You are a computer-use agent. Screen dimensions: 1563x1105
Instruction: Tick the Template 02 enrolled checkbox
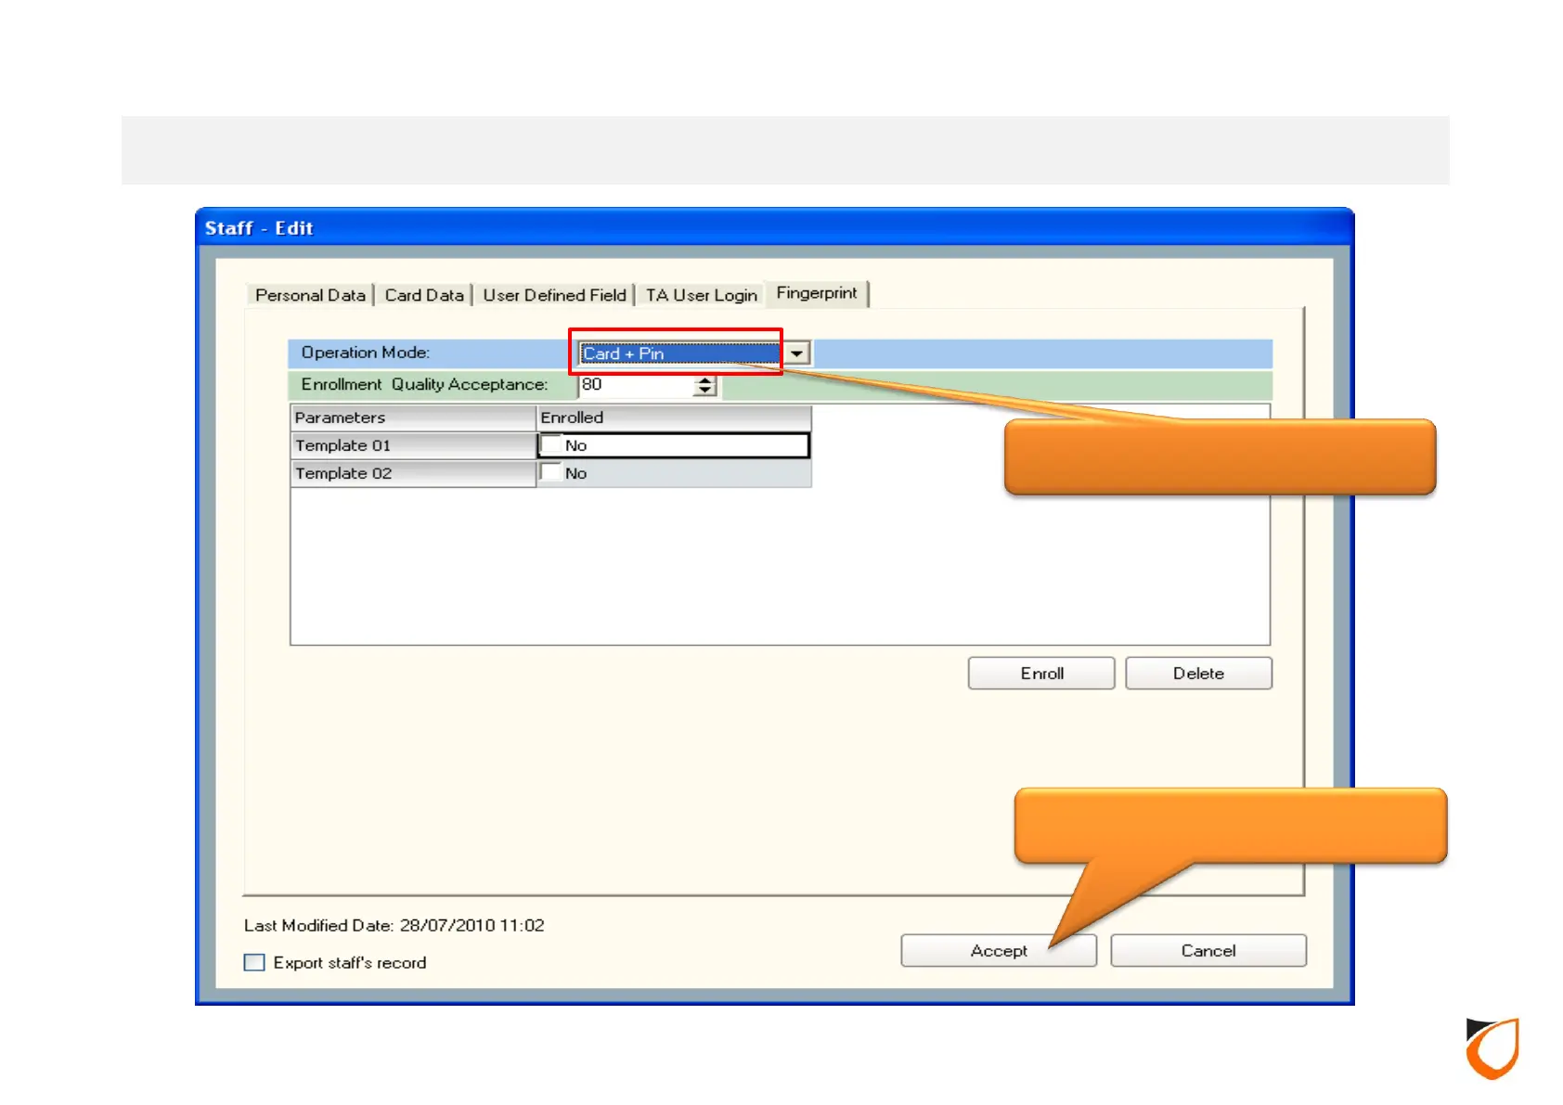click(x=551, y=473)
